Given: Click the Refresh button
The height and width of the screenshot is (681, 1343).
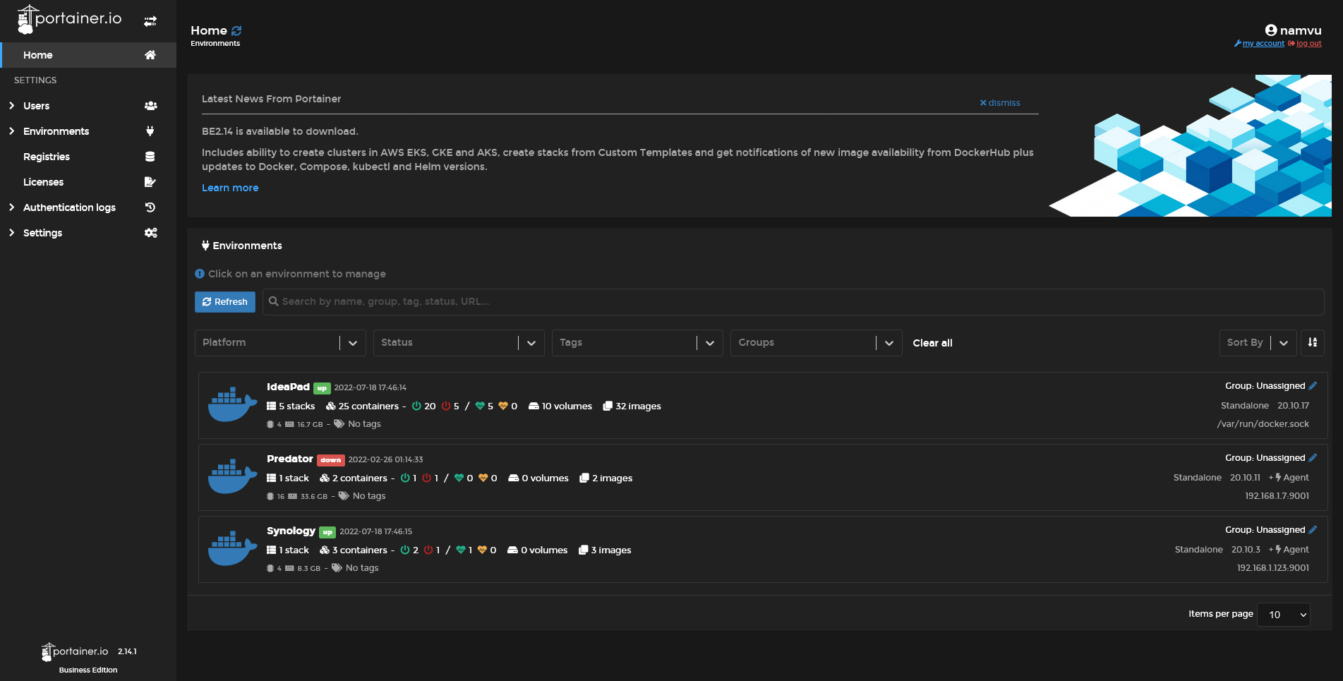Looking at the screenshot, I should coord(225,302).
